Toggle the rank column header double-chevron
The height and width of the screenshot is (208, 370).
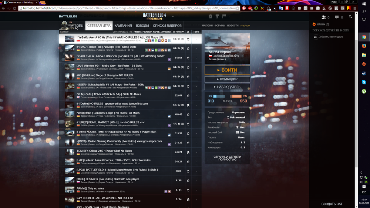pyautogui.click(x=188, y=32)
